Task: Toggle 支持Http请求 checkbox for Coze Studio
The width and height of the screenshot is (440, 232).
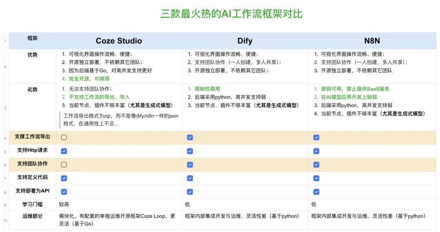Action: pos(64,151)
